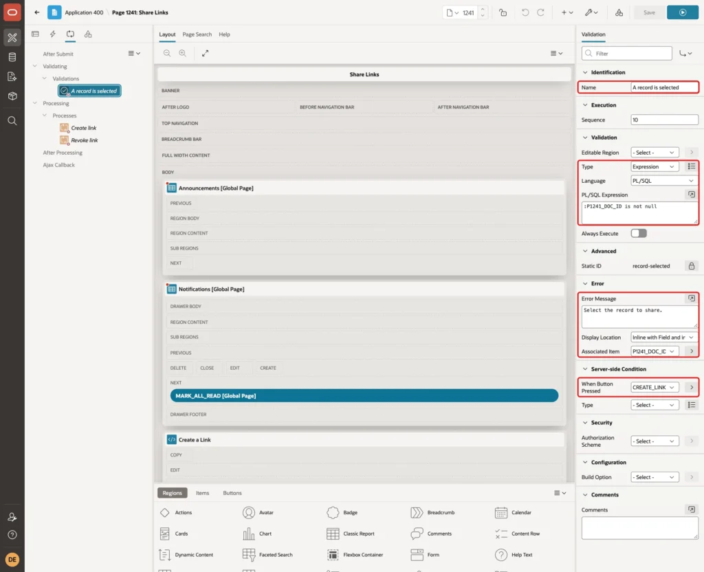This screenshot has width=704, height=572.
Task: Open the Authorization Scheme select list
Action: 654,441
